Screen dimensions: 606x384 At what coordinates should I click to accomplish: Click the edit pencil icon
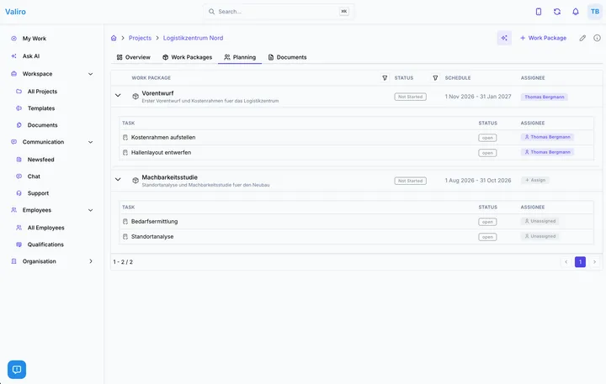coord(582,38)
